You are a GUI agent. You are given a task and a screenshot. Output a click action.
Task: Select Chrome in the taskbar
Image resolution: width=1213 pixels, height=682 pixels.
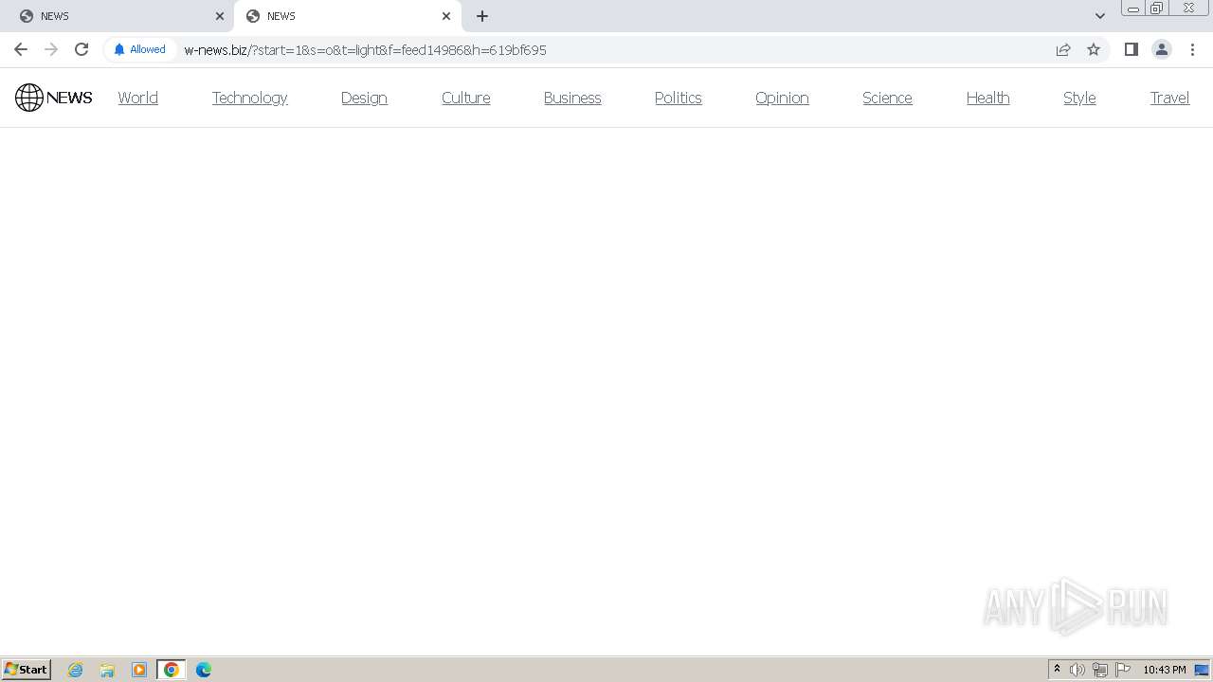172,670
